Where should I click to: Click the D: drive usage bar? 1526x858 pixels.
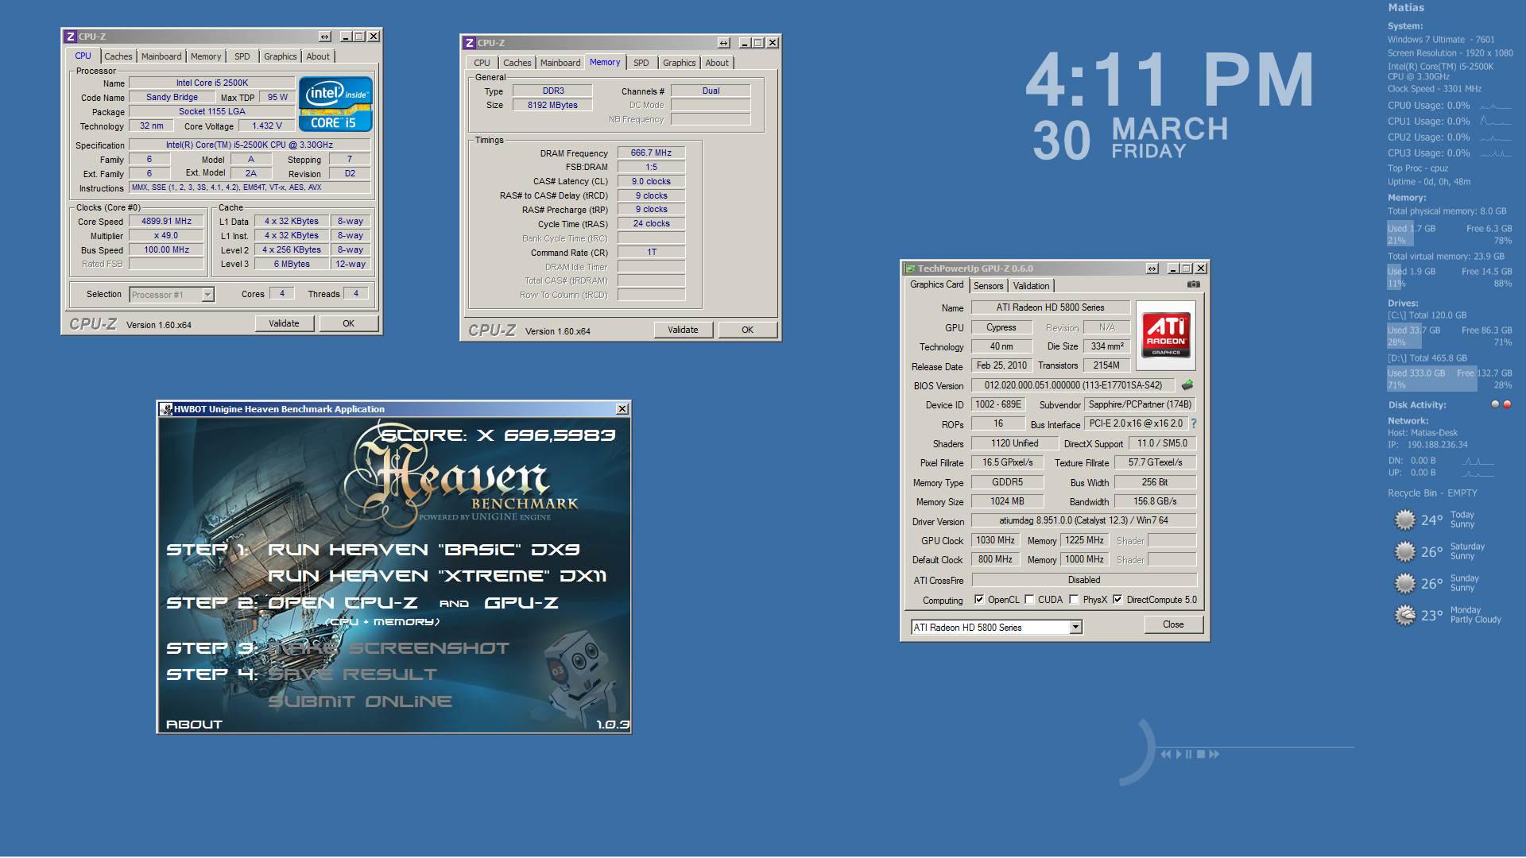(x=1450, y=379)
